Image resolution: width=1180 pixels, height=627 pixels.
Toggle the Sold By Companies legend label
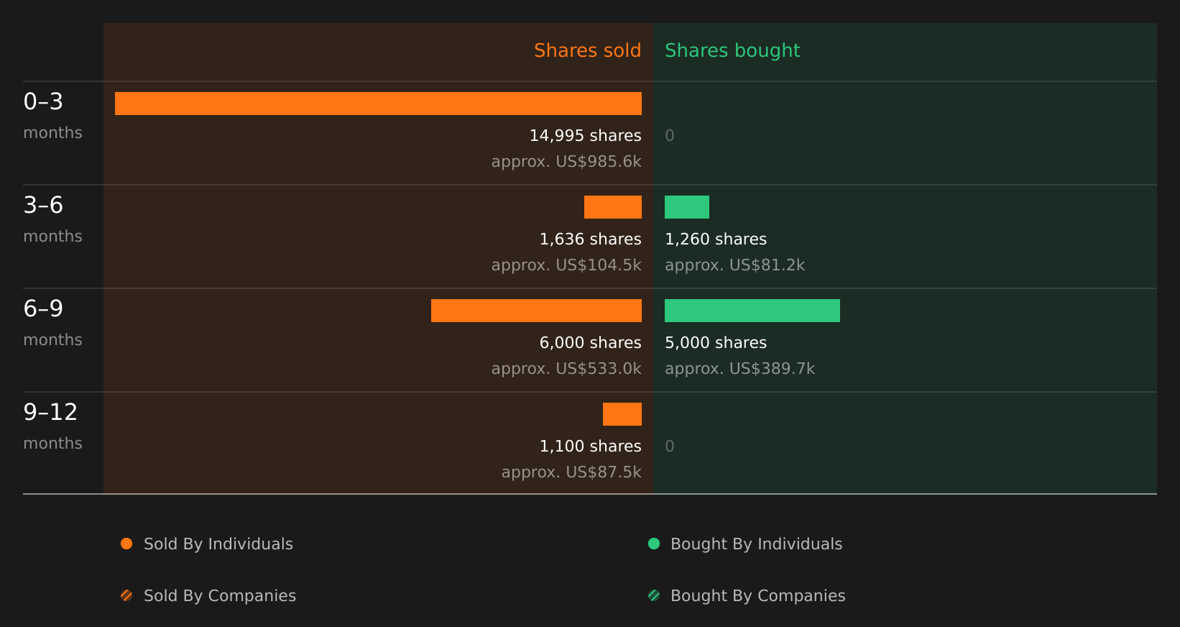pyautogui.click(x=220, y=596)
